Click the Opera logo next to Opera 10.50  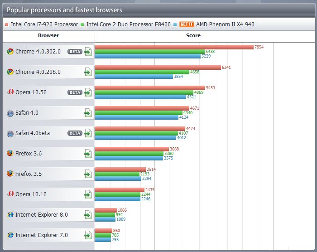[10, 92]
